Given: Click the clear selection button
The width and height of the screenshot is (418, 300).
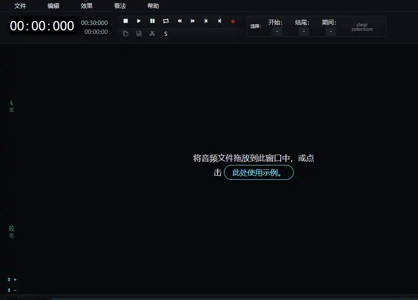Looking at the screenshot, I should [x=362, y=27].
